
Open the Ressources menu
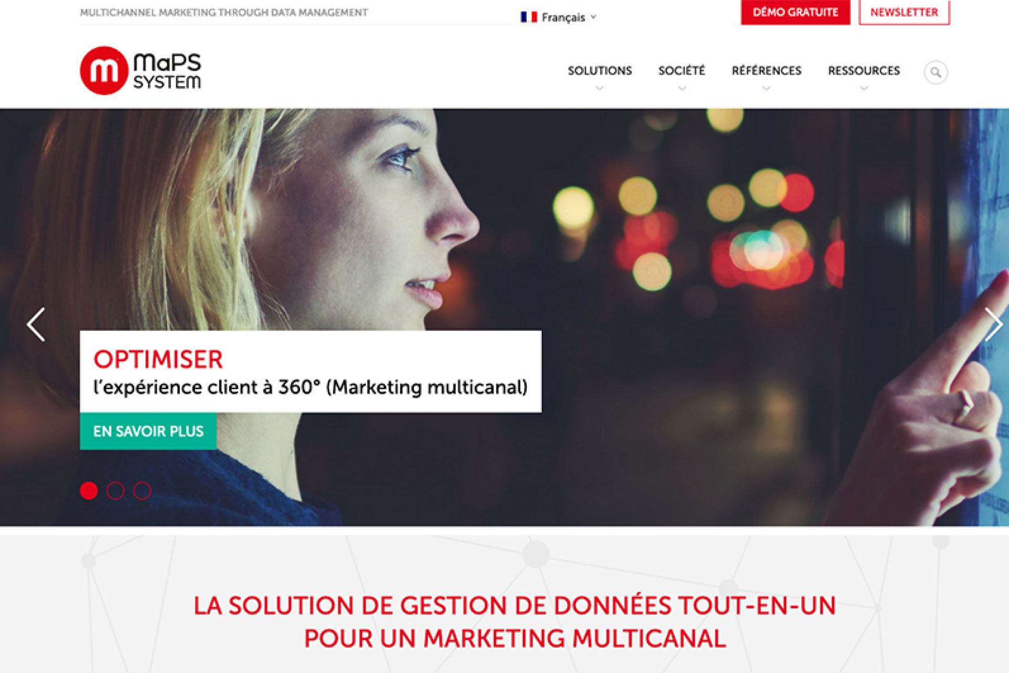(864, 70)
